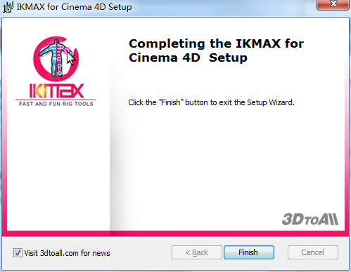Click the mouse cursor graphic in the logo
The height and width of the screenshot is (272, 351).
coord(70,58)
